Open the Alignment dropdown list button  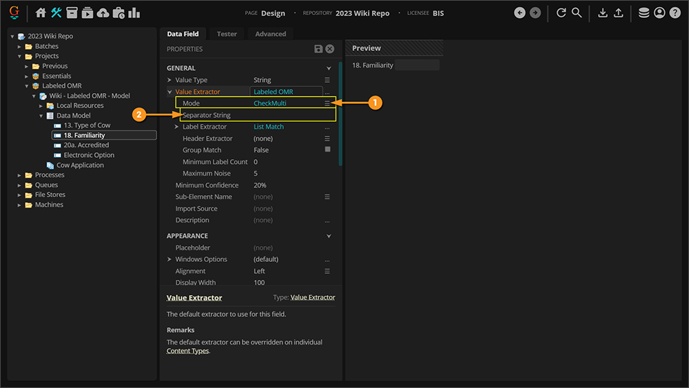coord(327,271)
